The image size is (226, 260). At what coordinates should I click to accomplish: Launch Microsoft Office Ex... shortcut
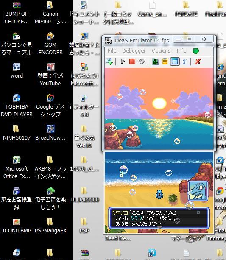tap(17, 168)
